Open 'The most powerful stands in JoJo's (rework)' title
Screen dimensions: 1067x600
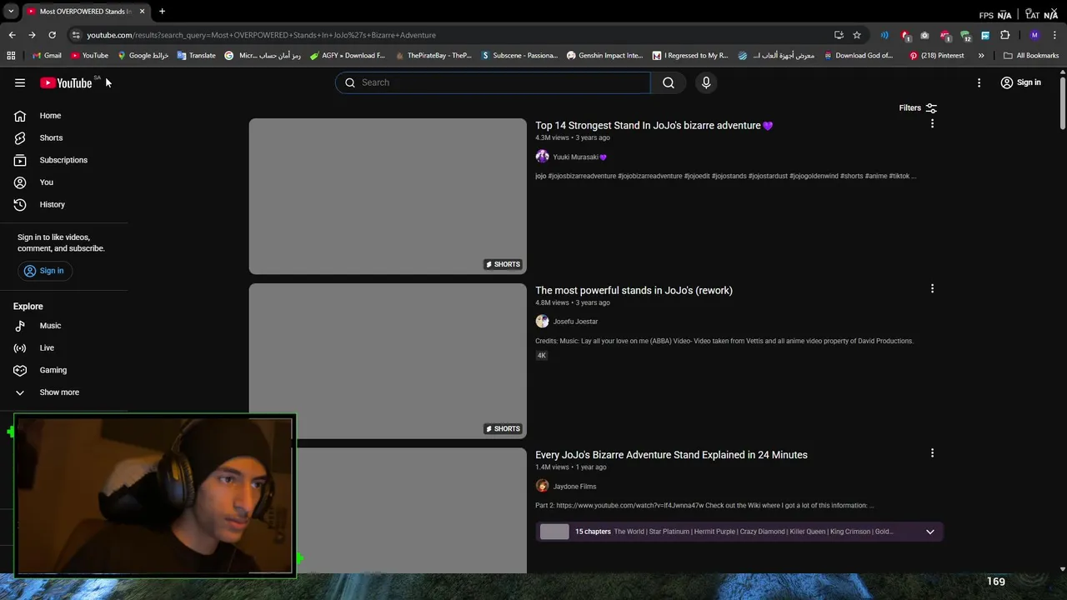634,290
